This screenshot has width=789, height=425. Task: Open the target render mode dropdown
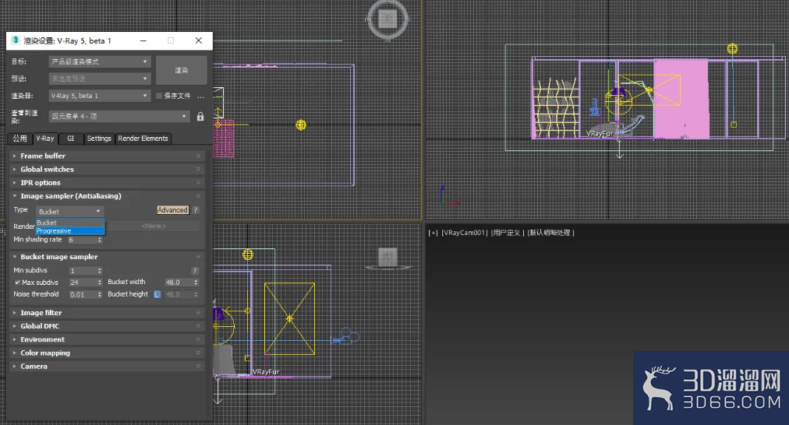tap(100, 61)
